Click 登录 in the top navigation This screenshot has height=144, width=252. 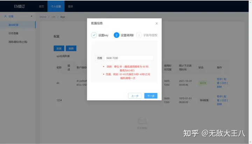(x=70, y=6)
